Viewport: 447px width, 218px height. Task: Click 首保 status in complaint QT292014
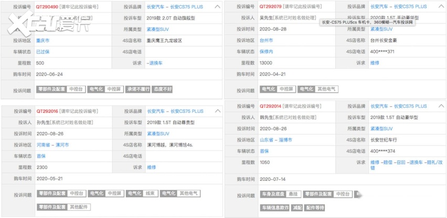point(264,151)
